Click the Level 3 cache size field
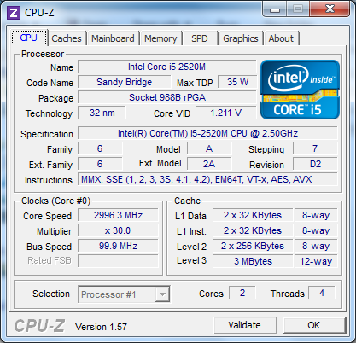Screen dimensions: 356x343 (253, 261)
